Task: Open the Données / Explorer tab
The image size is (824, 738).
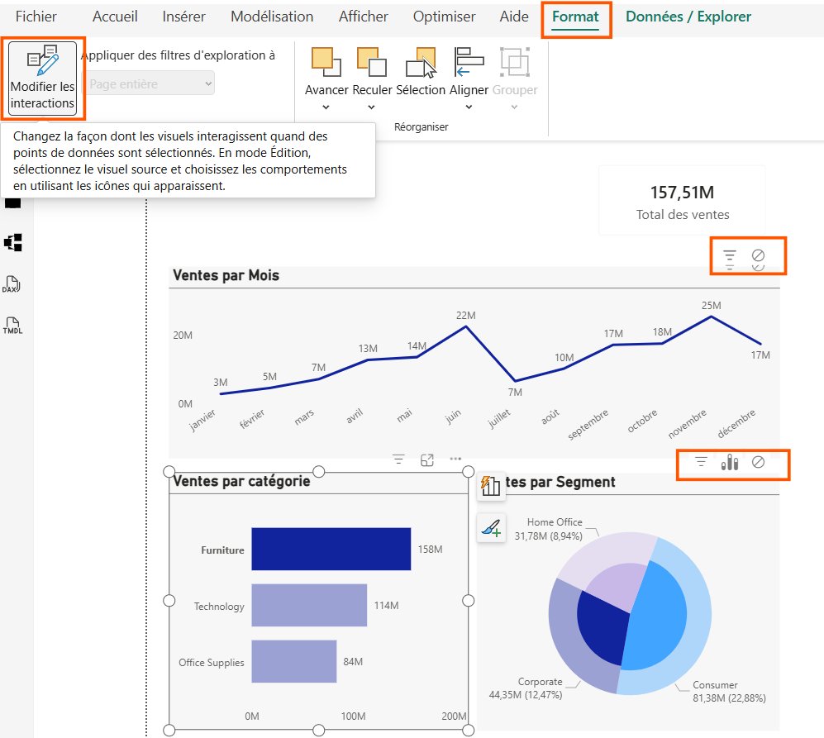Action: coord(688,17)
